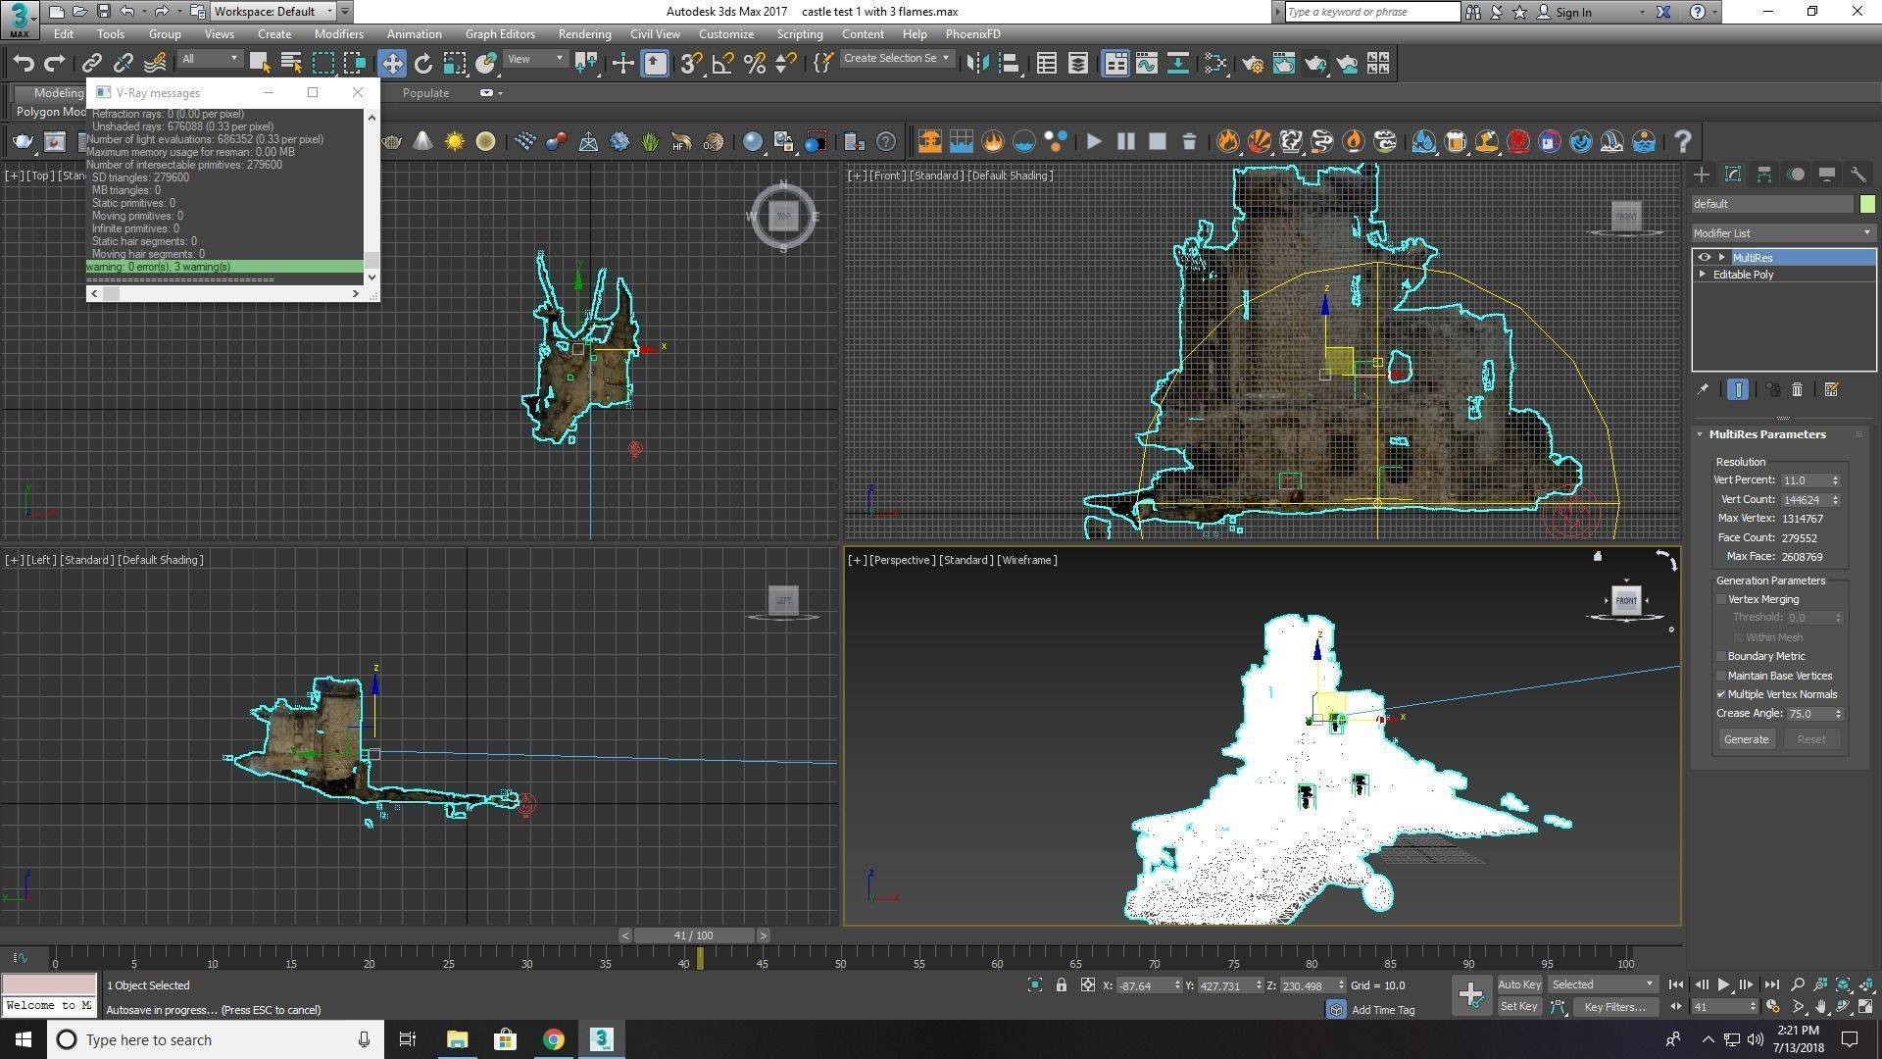Image resolution: width=1882 pixels, height=1059 pixels.
Task: Click the Generate button
Action: point(1746,740)
